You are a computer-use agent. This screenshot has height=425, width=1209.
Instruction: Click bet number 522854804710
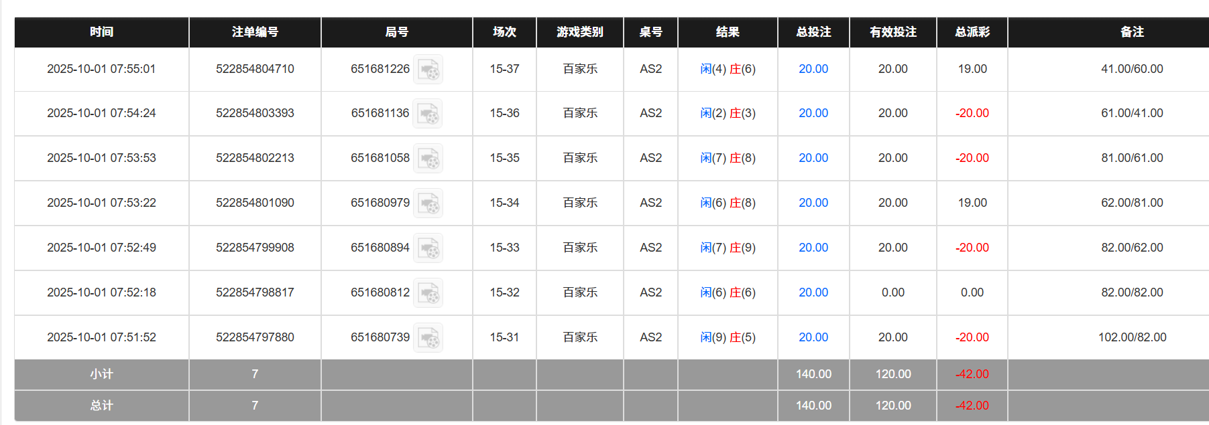point(254,69)
